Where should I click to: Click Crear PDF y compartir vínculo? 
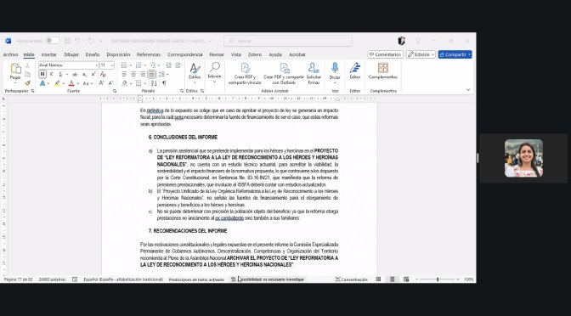(x=245, y=74)
